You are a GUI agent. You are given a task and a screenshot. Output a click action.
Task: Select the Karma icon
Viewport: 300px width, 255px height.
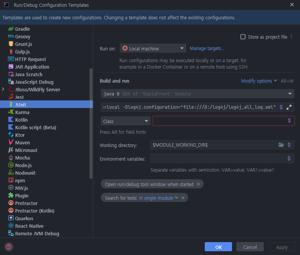[x=11, y=112]
